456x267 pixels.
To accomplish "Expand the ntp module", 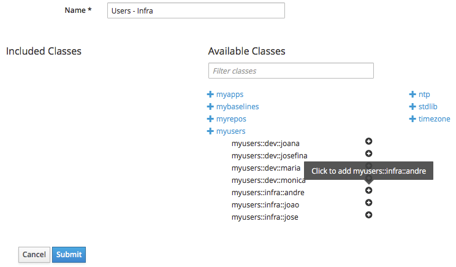I will point(420,95).
